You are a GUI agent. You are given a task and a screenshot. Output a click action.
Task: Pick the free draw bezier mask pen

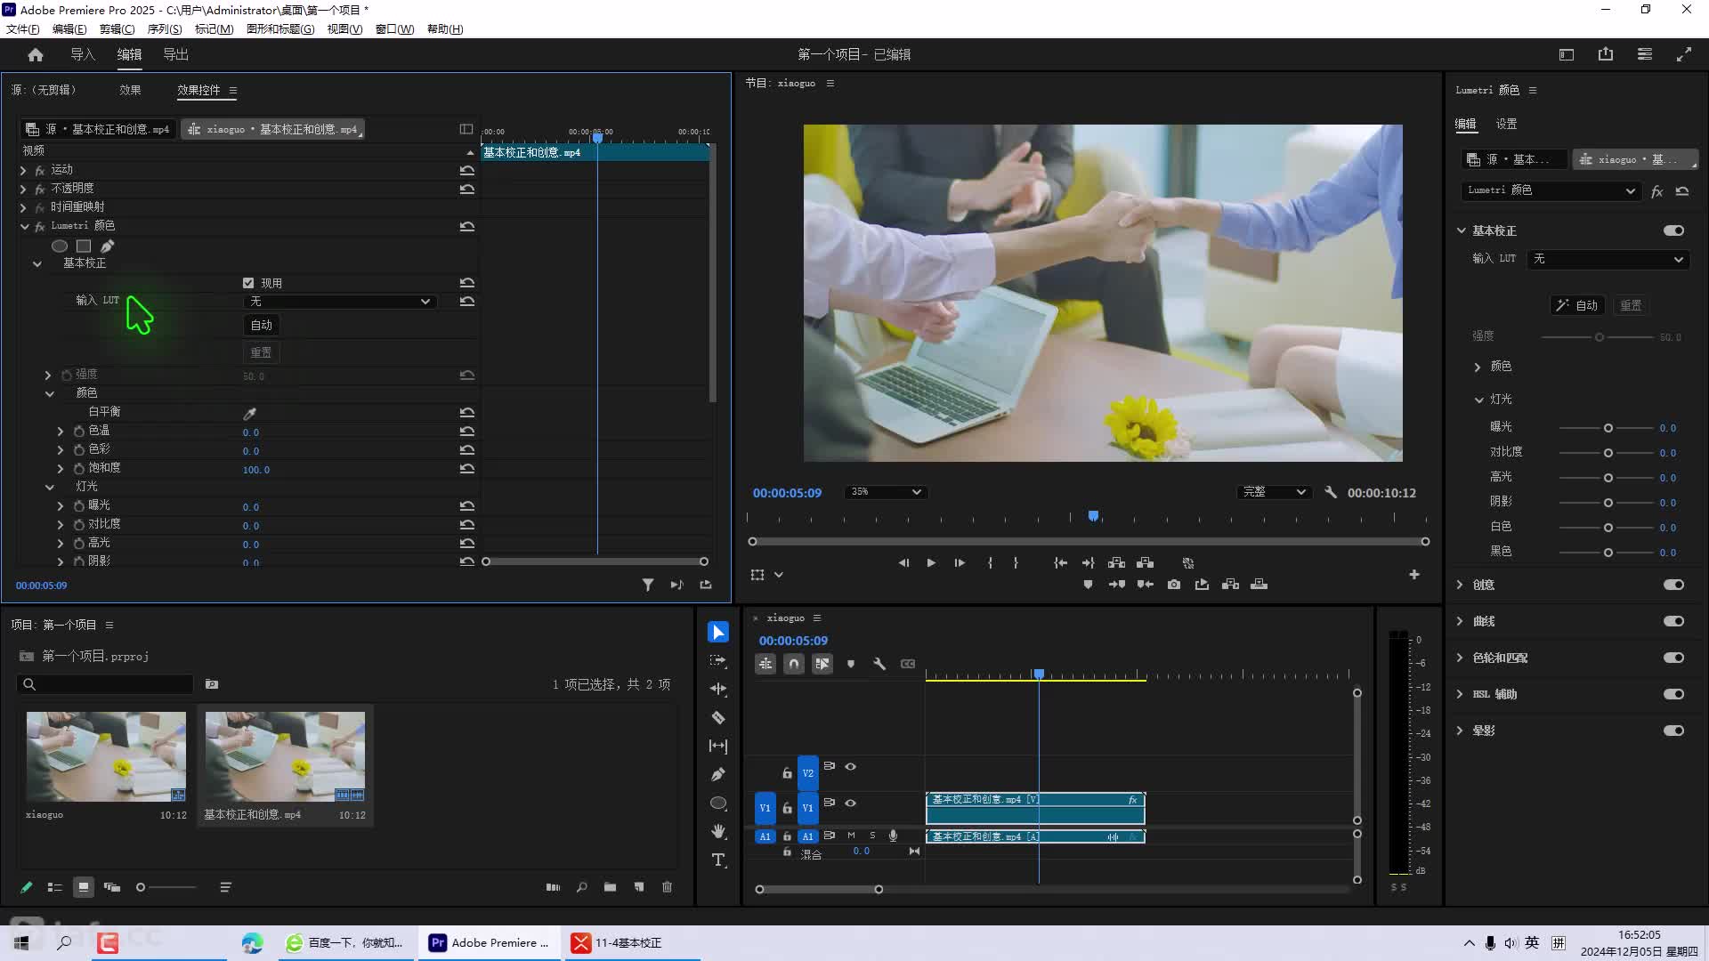click(x=108, y=246)
